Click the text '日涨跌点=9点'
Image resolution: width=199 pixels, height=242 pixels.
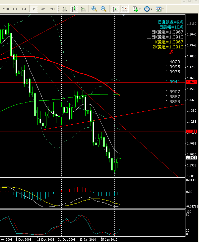(170, 22)
